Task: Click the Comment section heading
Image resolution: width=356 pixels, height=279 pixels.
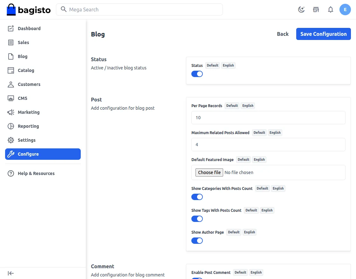Action: tap(102, 266)
